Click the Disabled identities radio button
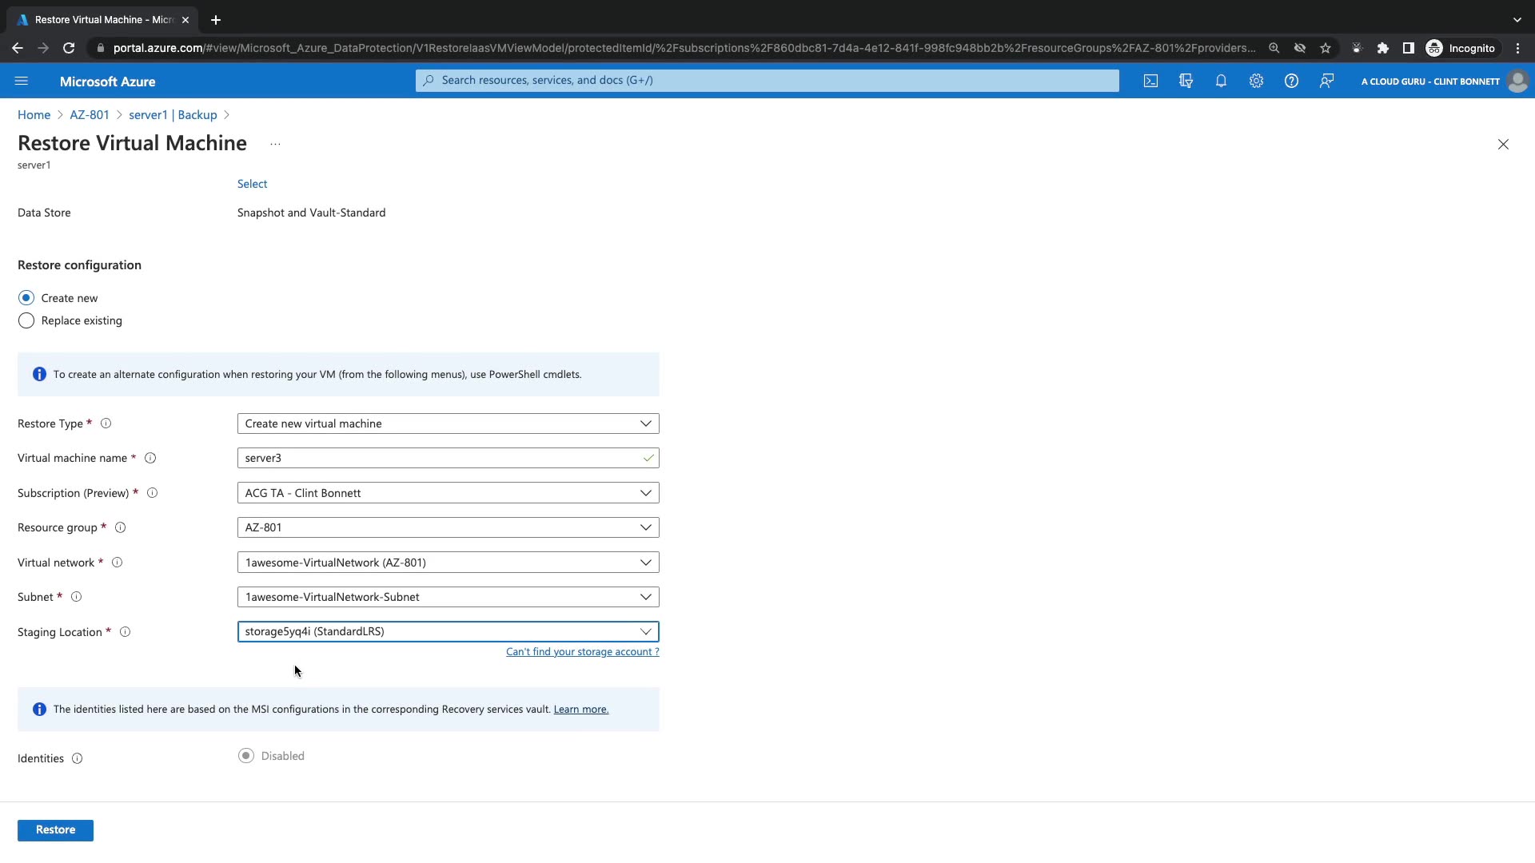Viewport: 1535px width, 863px height. 246,756
